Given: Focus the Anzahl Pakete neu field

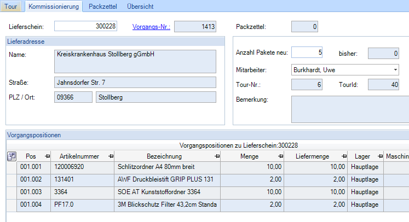Looking at the screenshot, I should tap(307, 52).
